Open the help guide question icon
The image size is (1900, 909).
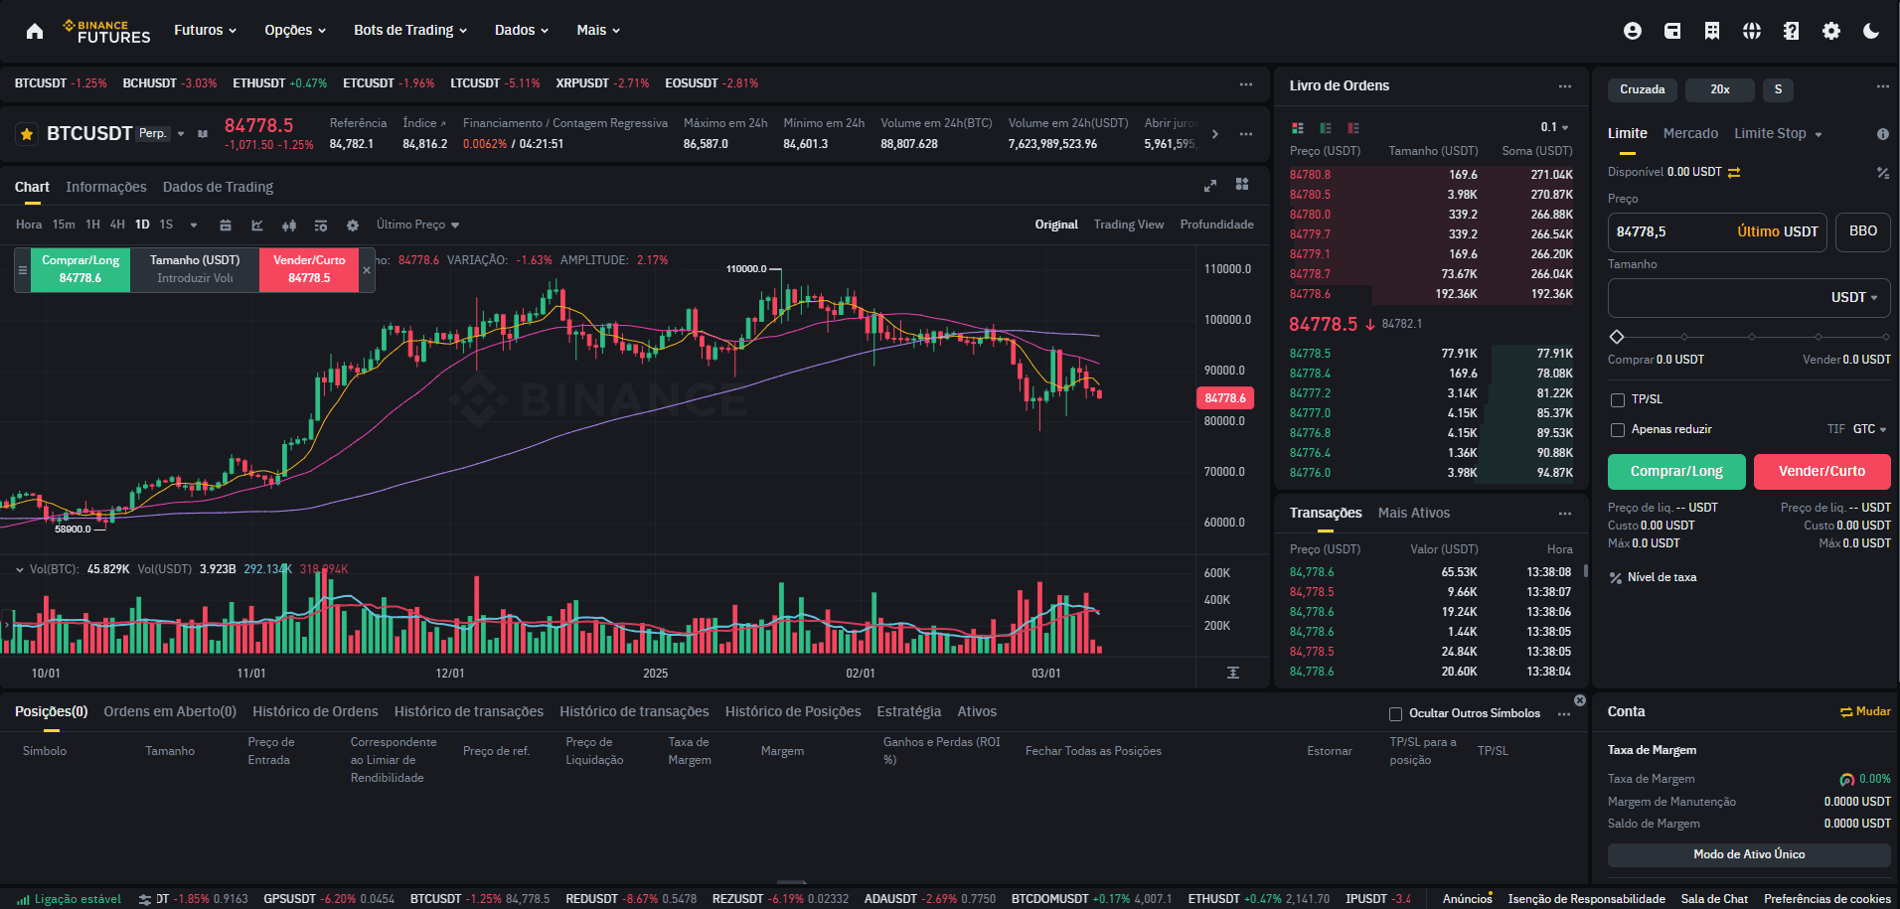1792,31
